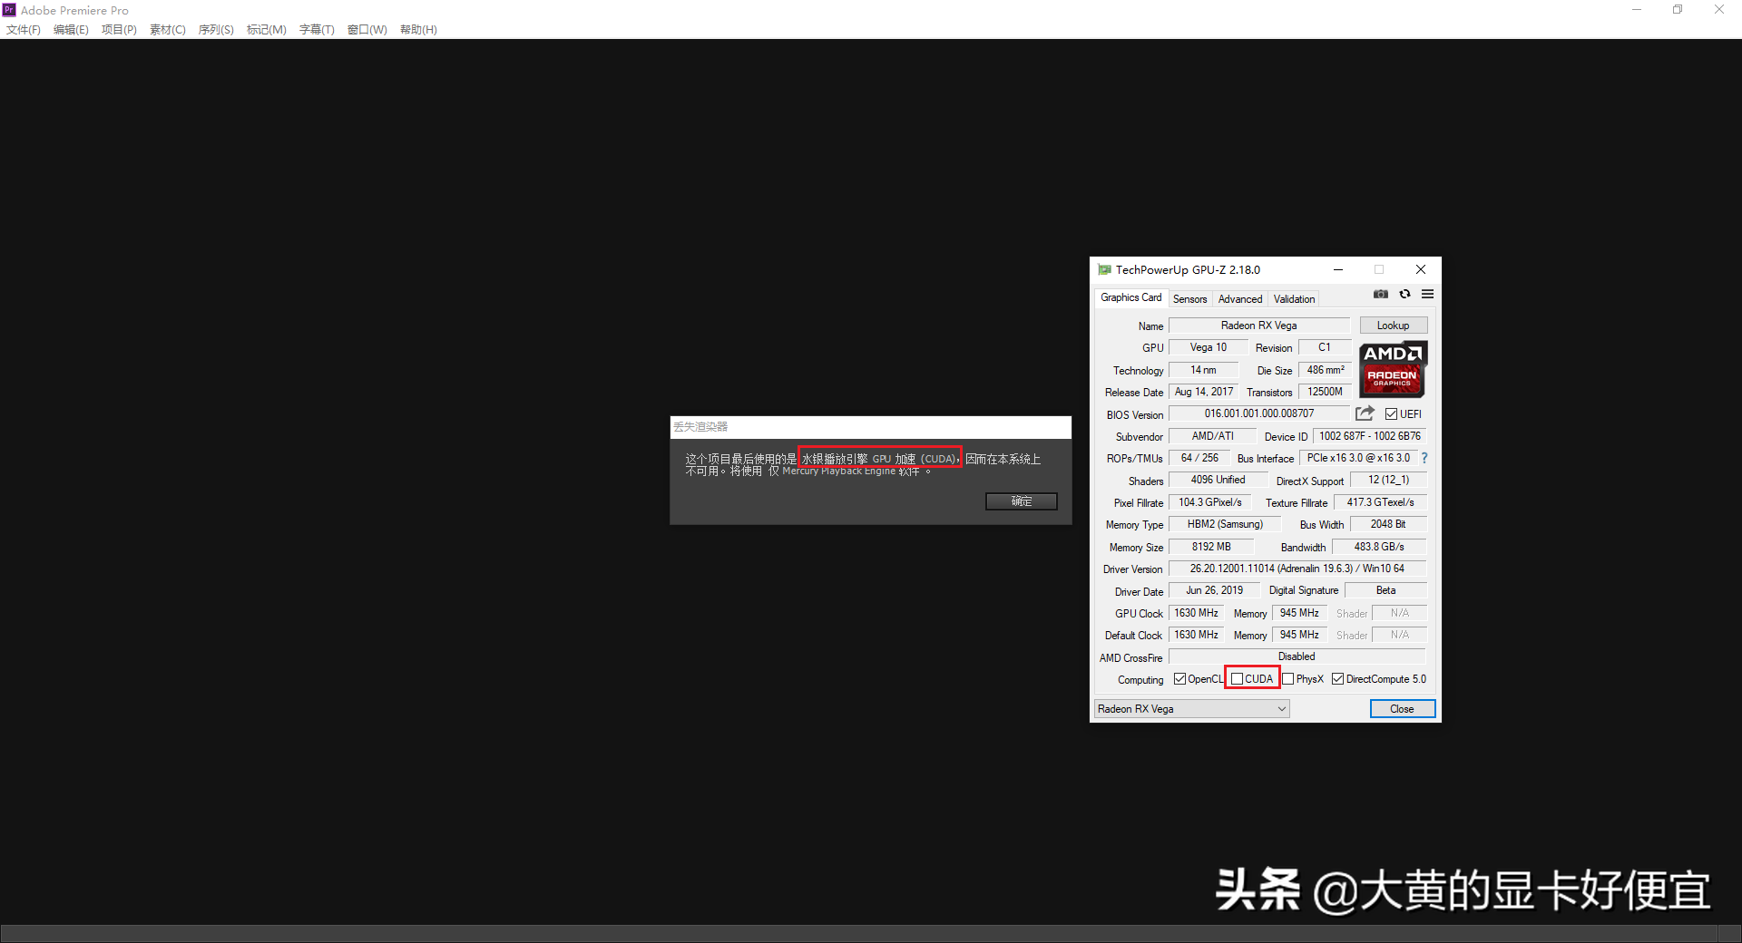
Task: Click the 丢失渲染器 dialog title bar
Action: 870,427
